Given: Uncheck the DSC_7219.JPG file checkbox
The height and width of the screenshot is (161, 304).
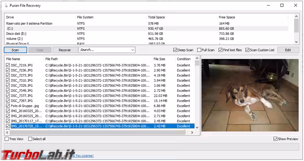Looking at the screenshot, I should [8, 65].
